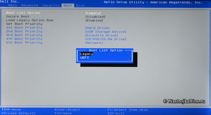Click the F10:Save key hint
This screenshot has height=115, width=211.
click(63, 113)
